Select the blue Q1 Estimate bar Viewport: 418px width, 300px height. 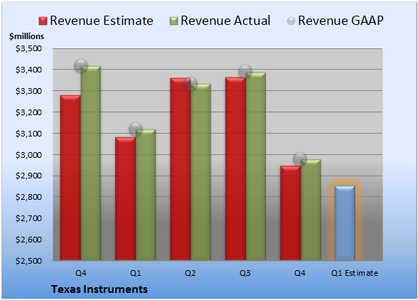(x=345, y=223)
